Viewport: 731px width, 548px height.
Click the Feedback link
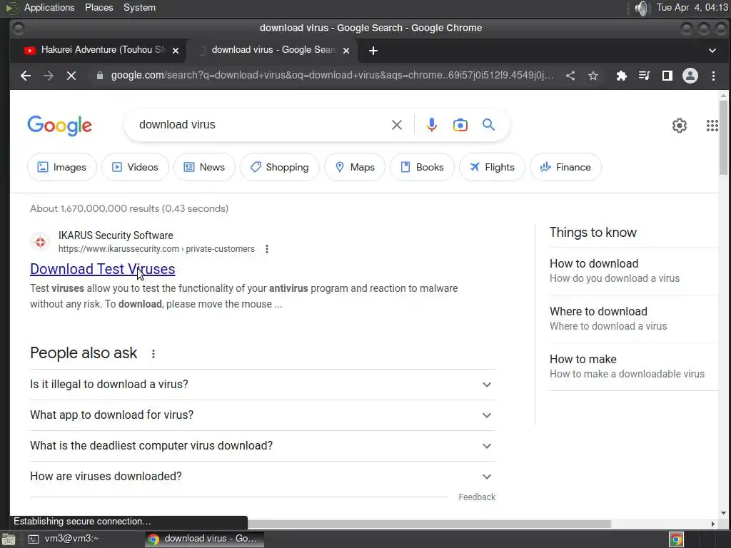[x=477, y=497]
